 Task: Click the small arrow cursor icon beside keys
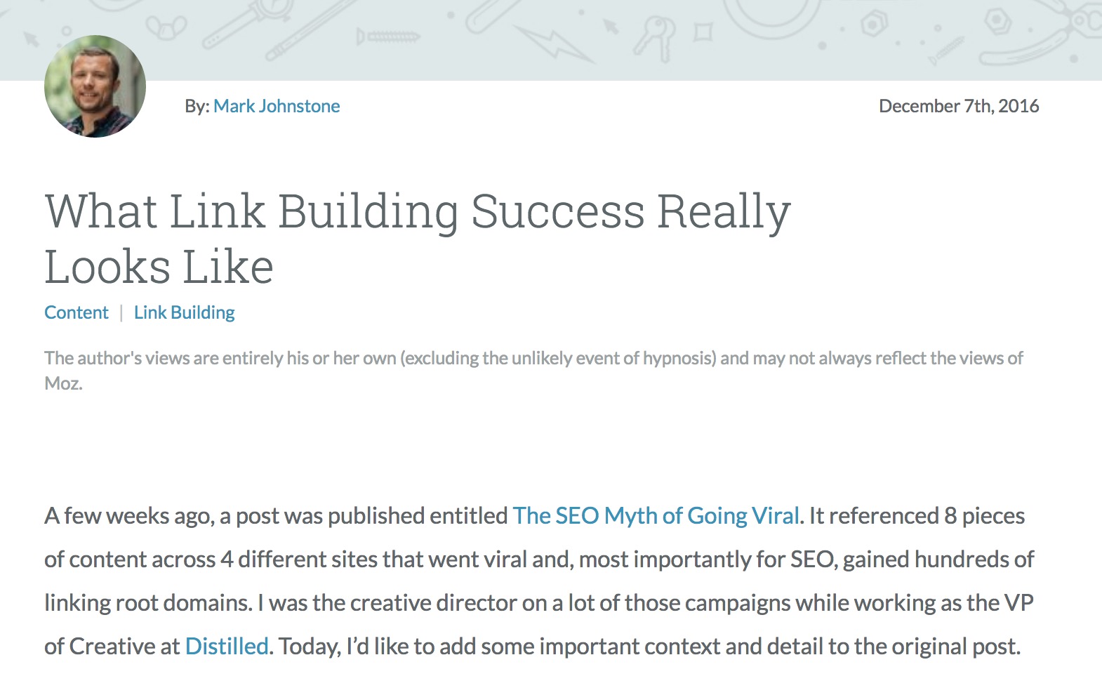point(611,27)
